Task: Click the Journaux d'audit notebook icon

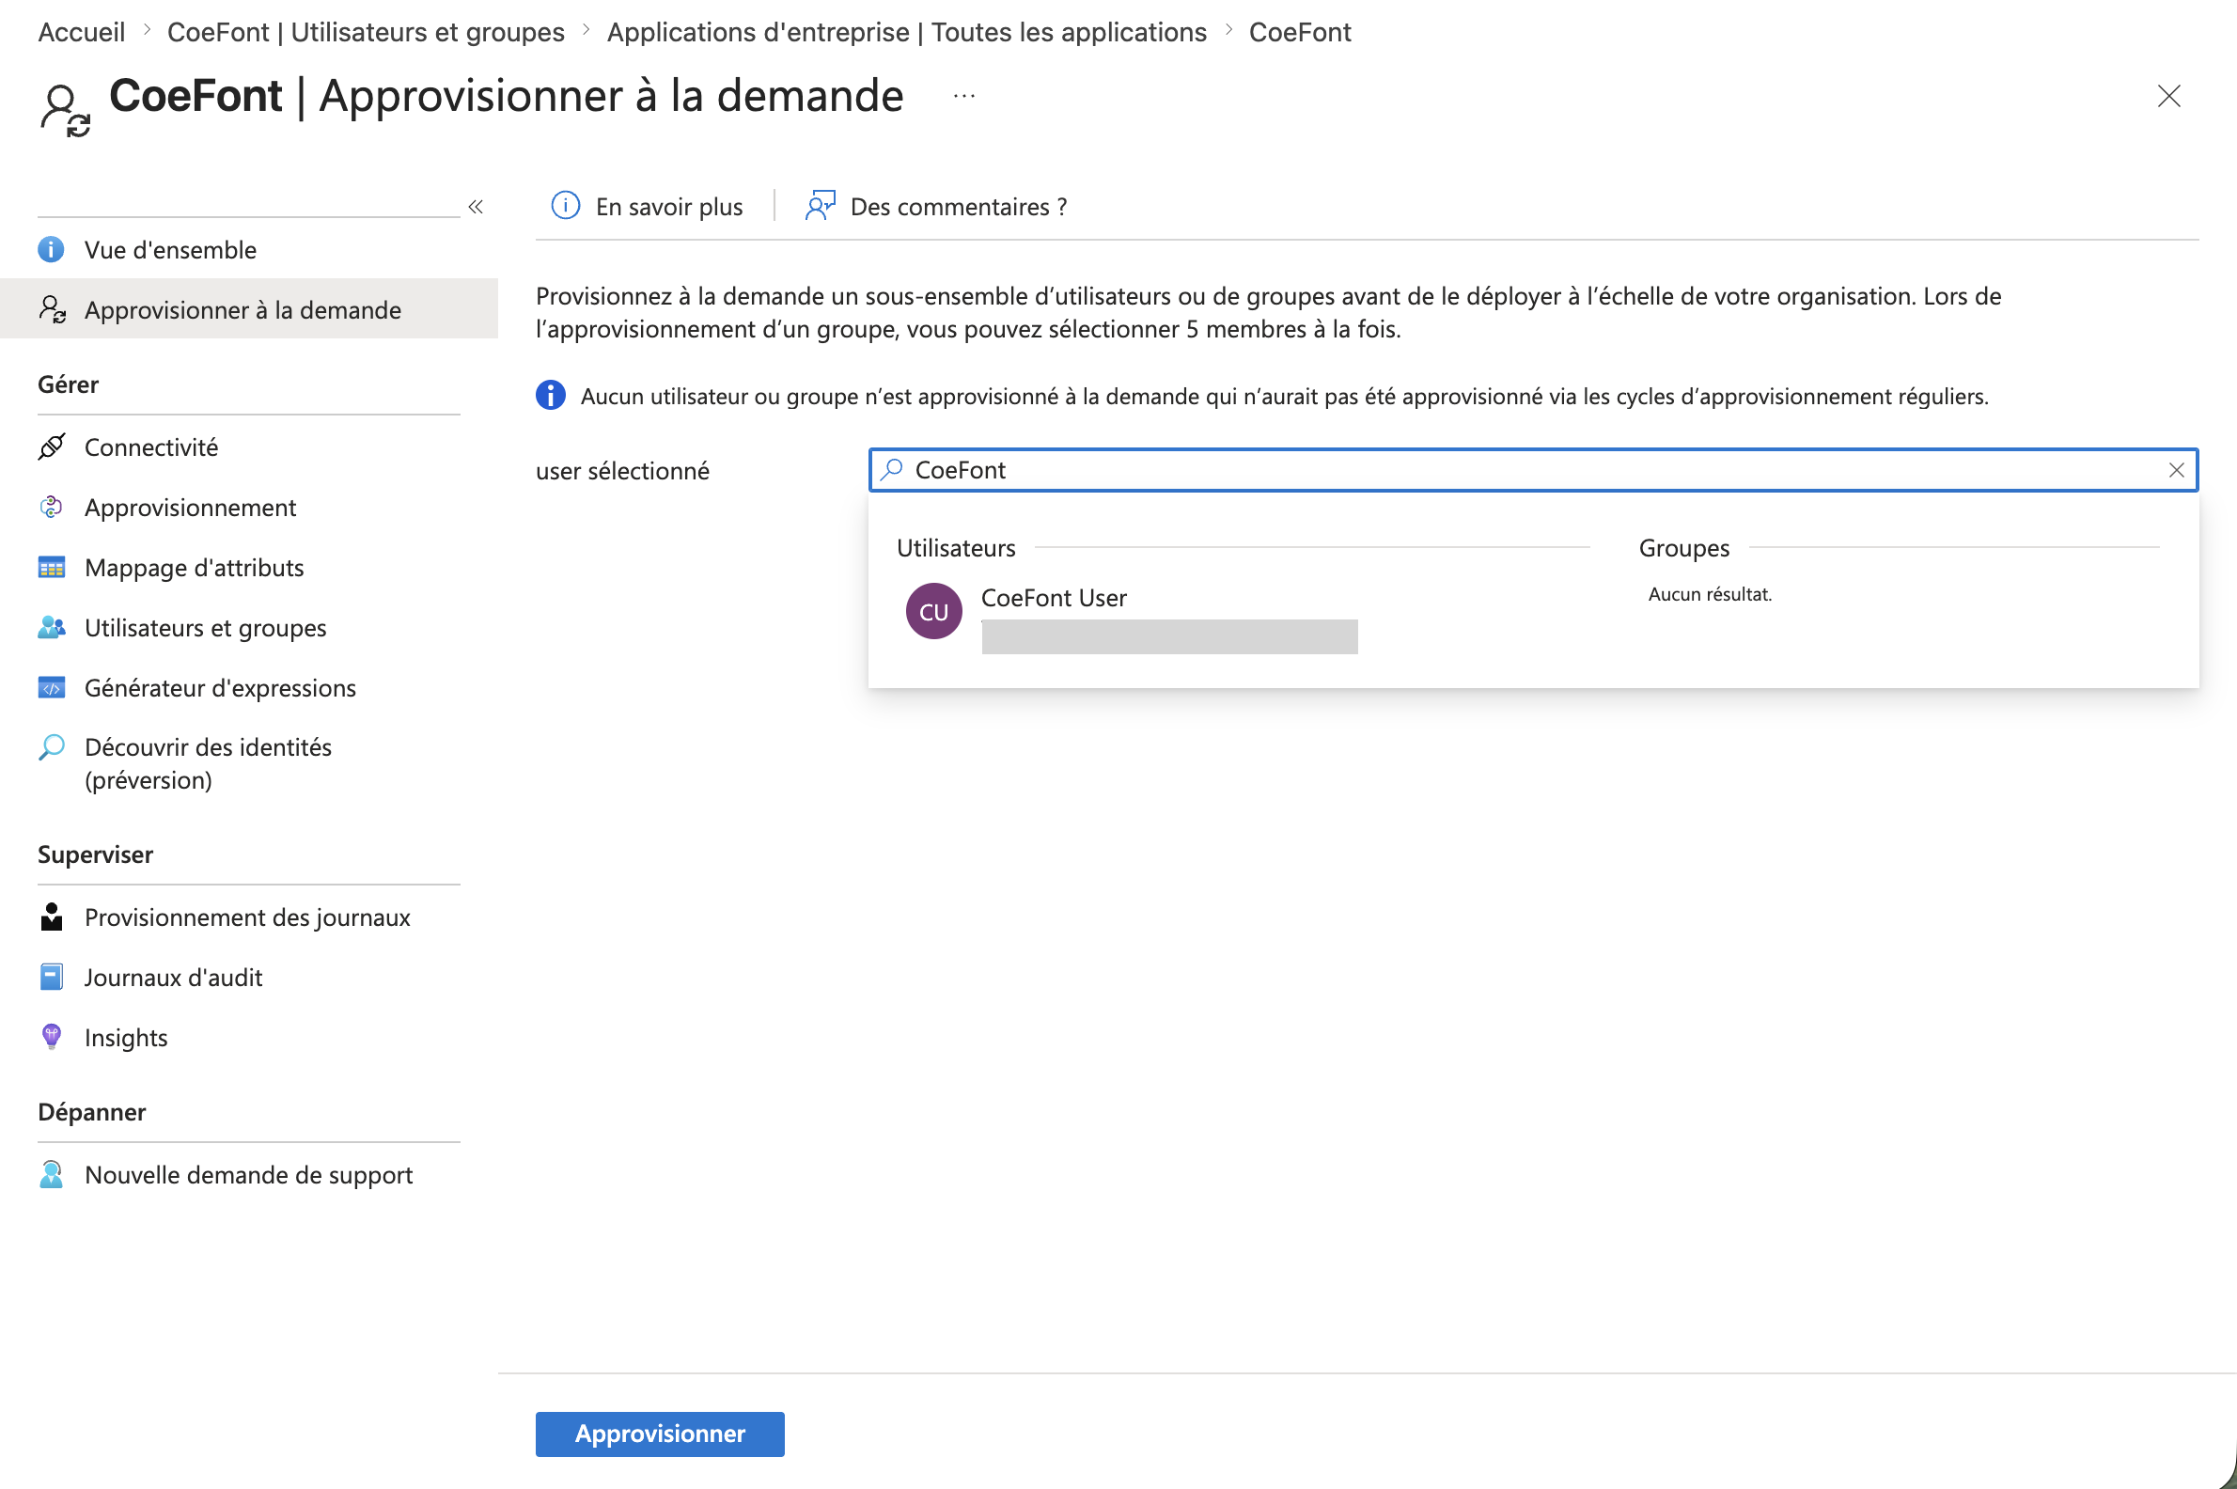Action: pos(52,978)
